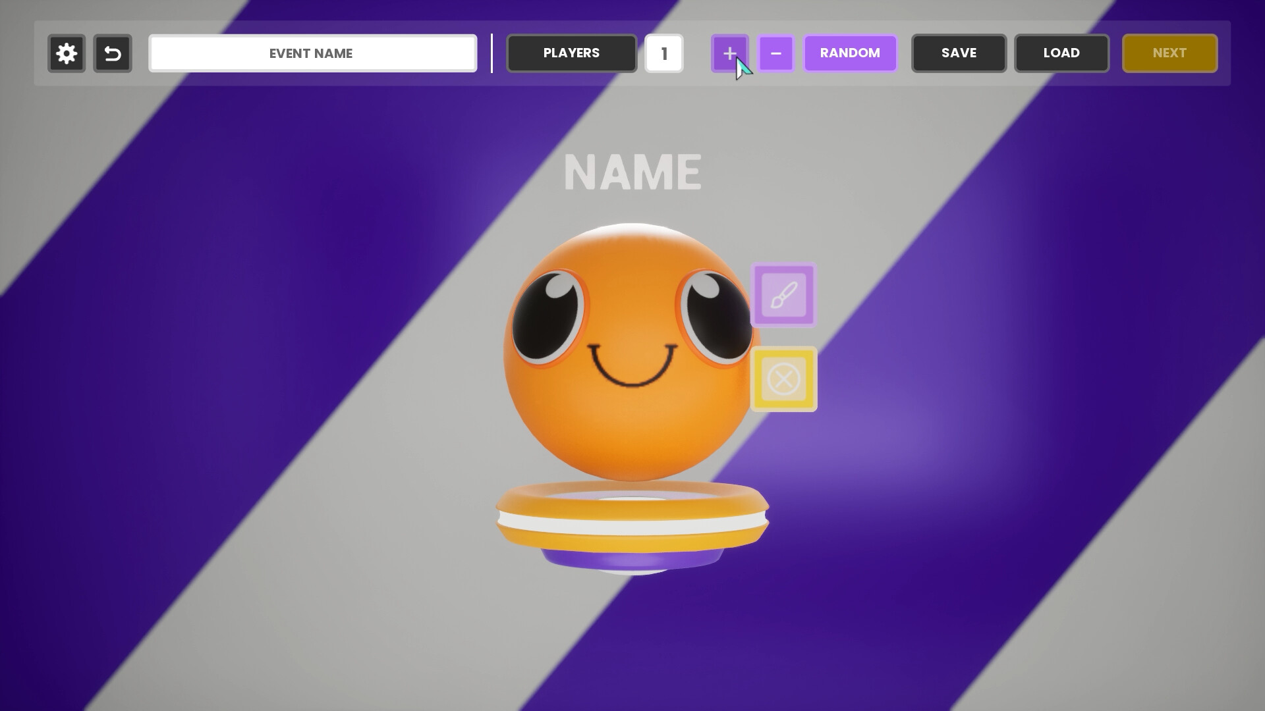Click the LOAD button

point(1061,53)
